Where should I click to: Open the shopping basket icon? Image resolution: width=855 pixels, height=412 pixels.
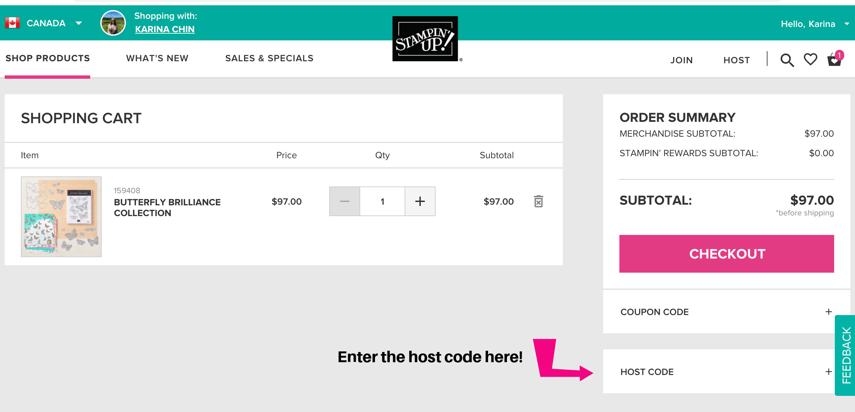(x=834, y=60)
